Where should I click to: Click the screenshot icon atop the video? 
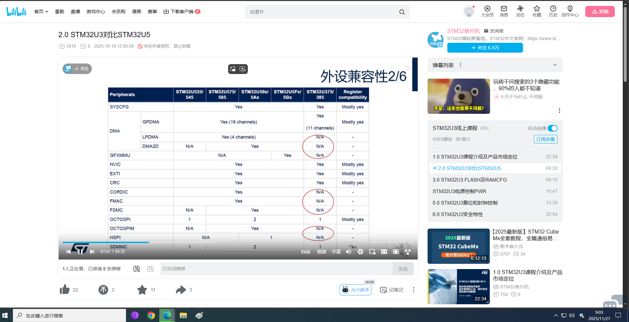(233, 69)
